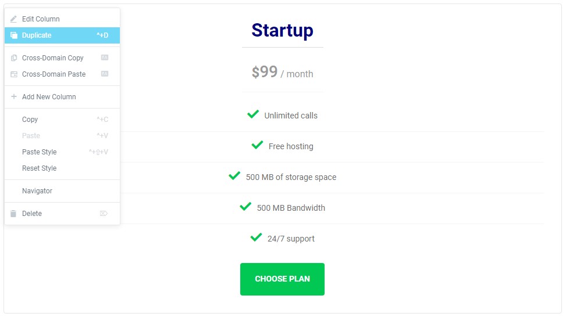Click the $99 / month price text
This screenshot has width=566, height=317.
282,73
